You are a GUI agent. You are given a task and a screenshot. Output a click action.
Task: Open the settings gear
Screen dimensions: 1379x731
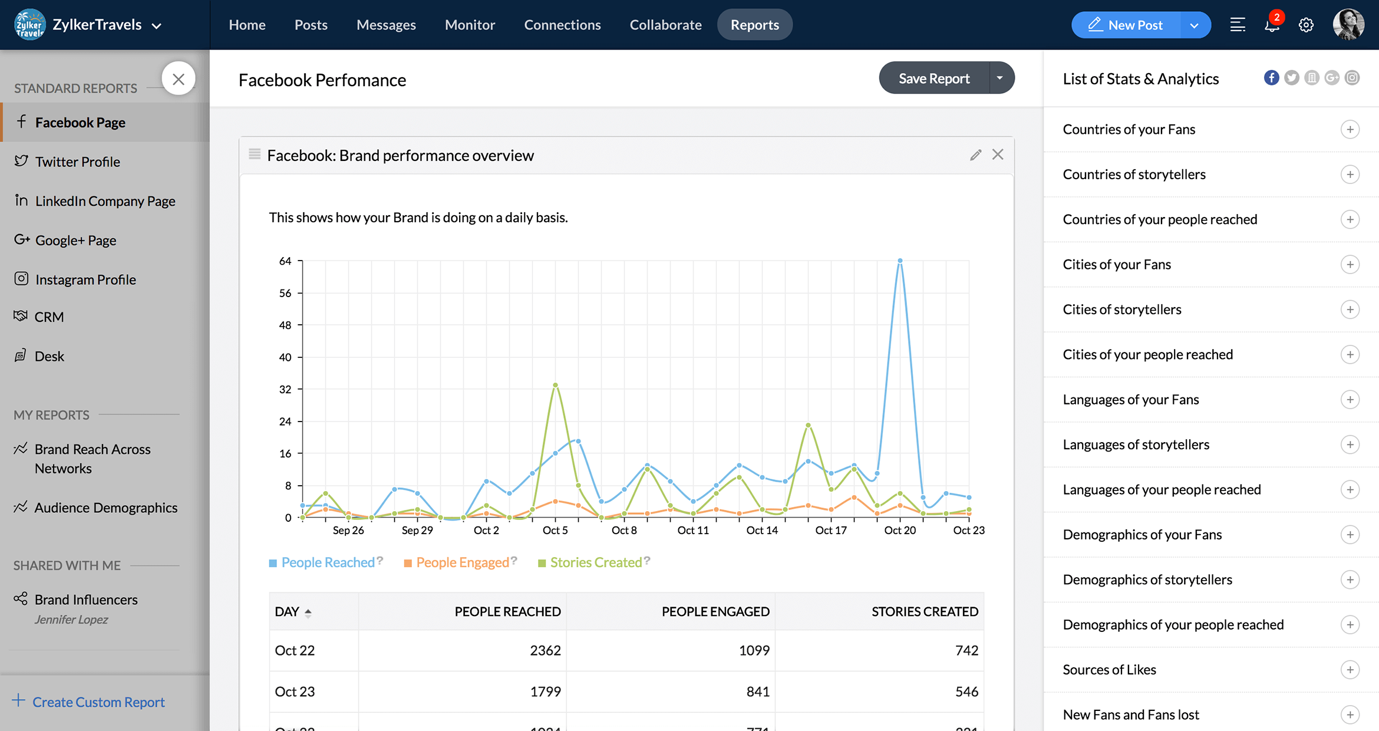tap(1306, 25)
